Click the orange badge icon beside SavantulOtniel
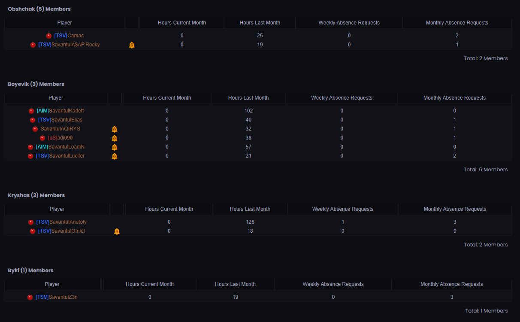The width and height of the screenshot is (520, 322). 117,231
